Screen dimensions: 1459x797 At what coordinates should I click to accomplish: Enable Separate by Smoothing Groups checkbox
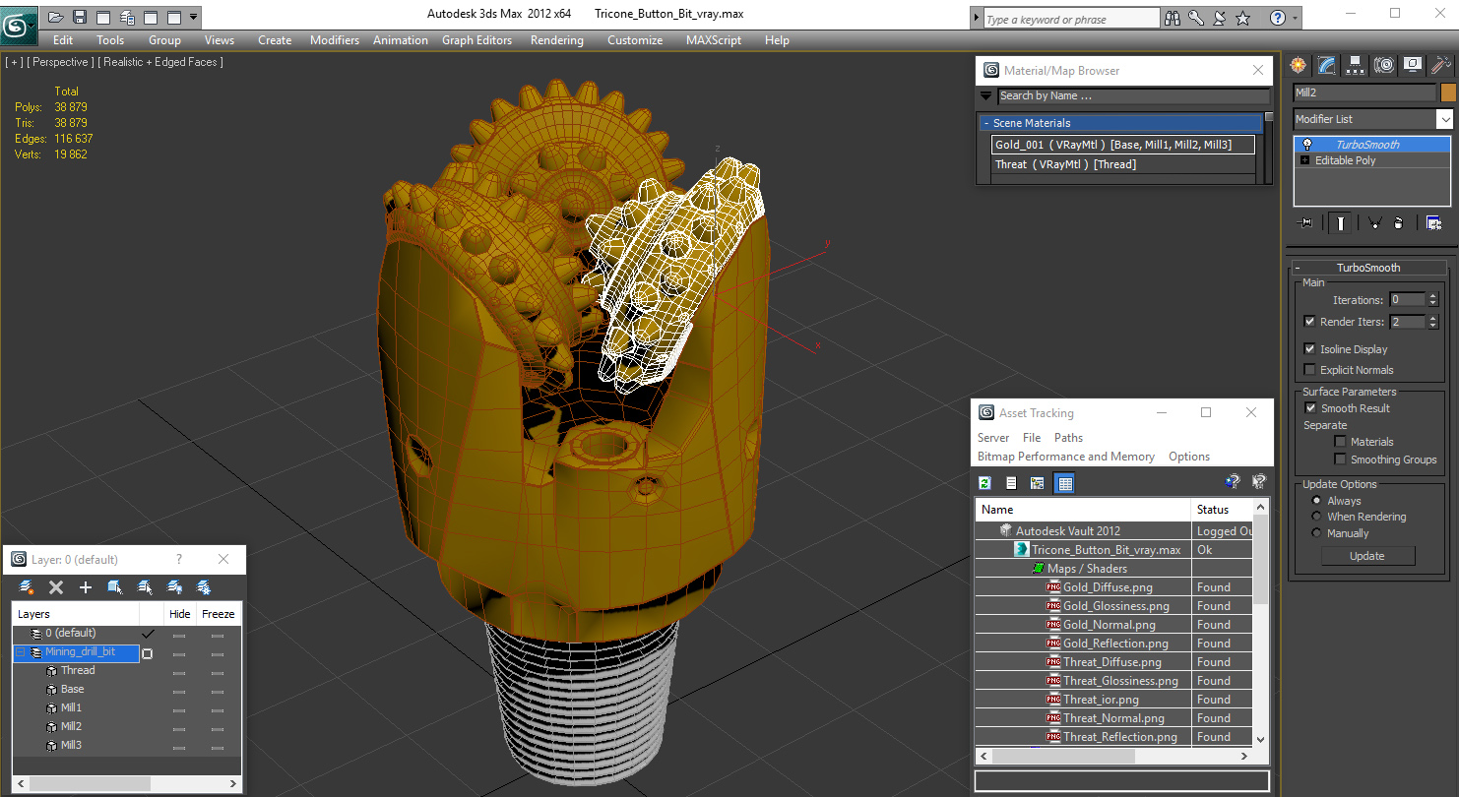[1340, 460]
